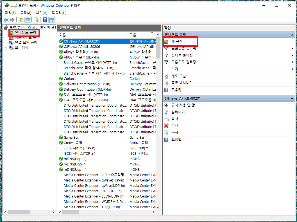
Task: Click the firewall icon of the root tree node
Action: coord(6,27)
